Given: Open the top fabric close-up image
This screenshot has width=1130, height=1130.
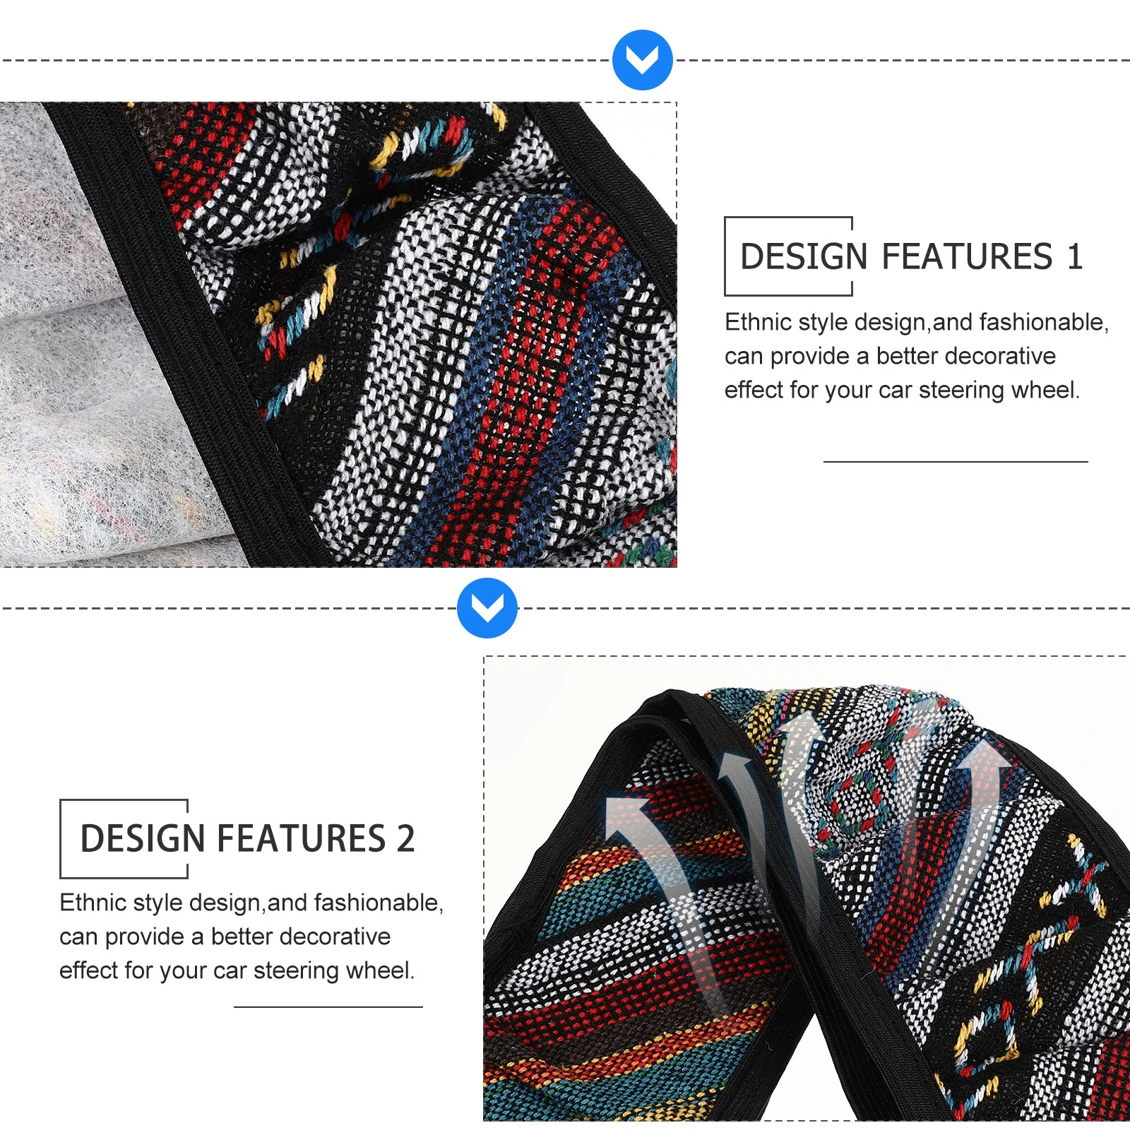Looking at the screenshot, I should tap(338, 334).
